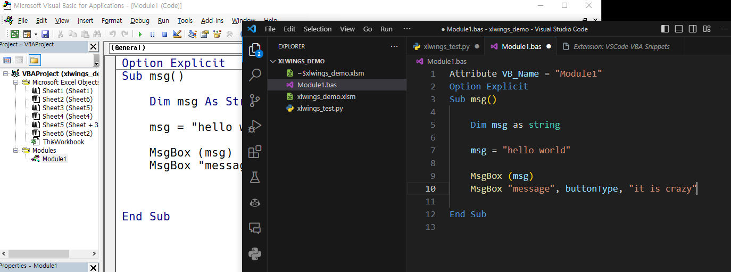Screen dimensions: 731x272
Task: Click View Microsoft Excel icon in VBA toolbar
Action: [x=15, y=34]
